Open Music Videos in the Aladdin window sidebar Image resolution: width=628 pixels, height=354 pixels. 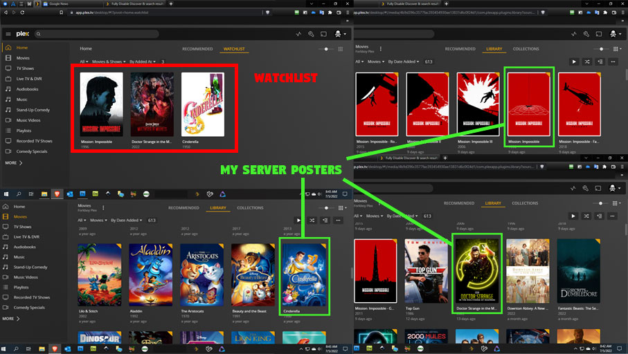pyautogui.click(x=26, y=277)
